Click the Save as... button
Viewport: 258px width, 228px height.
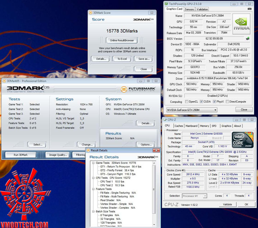pos(144,59)
